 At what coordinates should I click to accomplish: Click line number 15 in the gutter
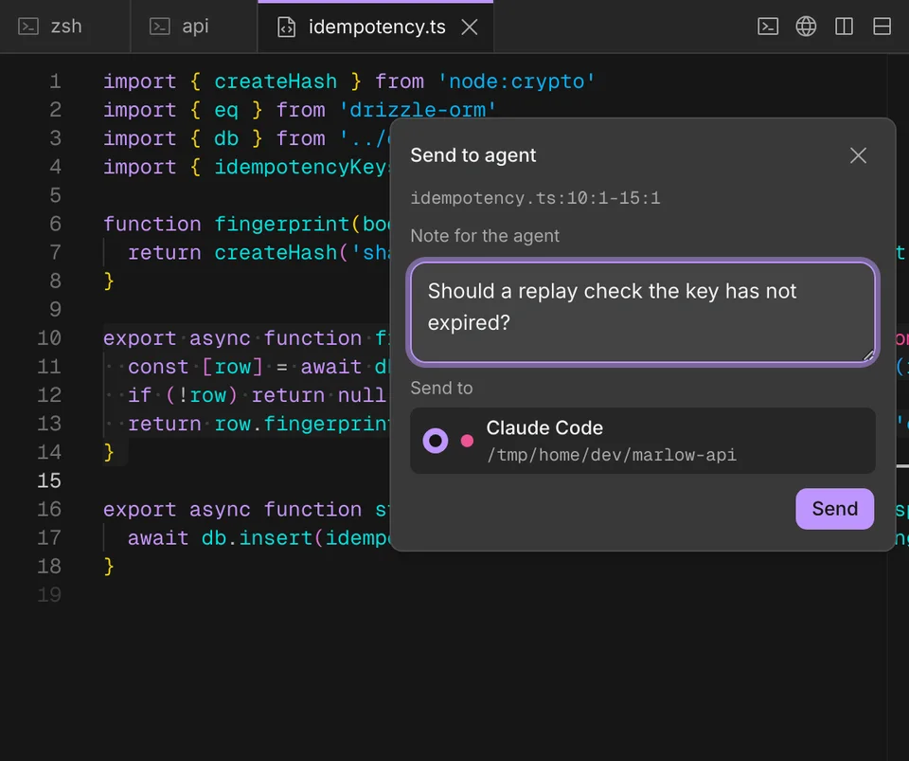[49, 480]
